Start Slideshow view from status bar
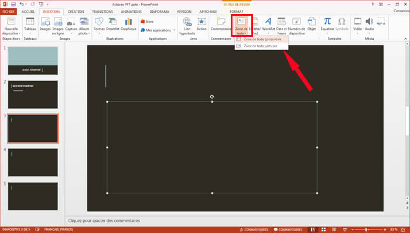Viewport: 410px width, 233px height. (344, 229)
